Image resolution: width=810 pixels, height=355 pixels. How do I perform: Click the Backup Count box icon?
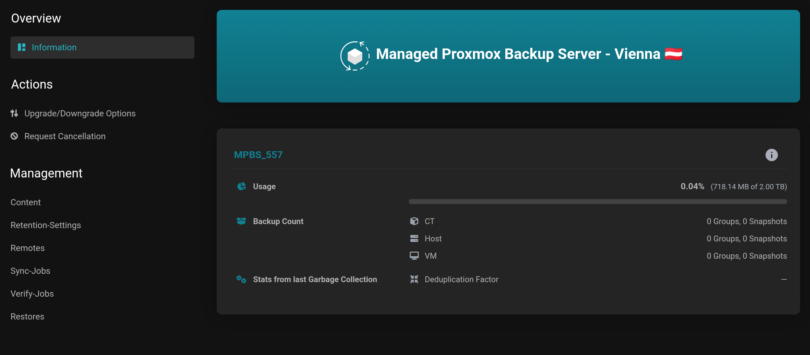pyautogui.click(x=241, y=221)
